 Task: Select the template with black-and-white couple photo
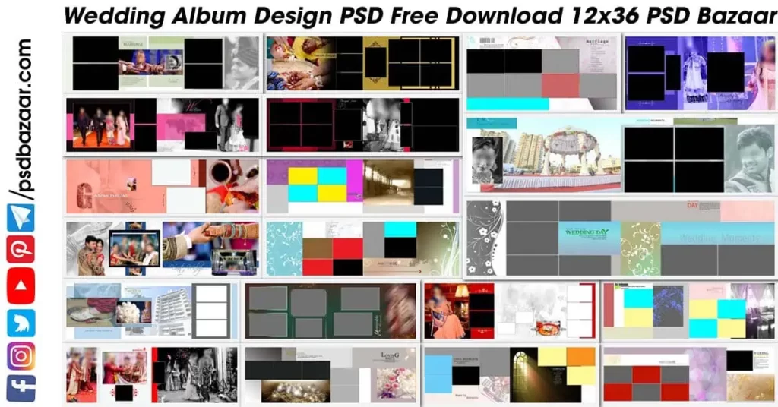click(x=152, y=374)
